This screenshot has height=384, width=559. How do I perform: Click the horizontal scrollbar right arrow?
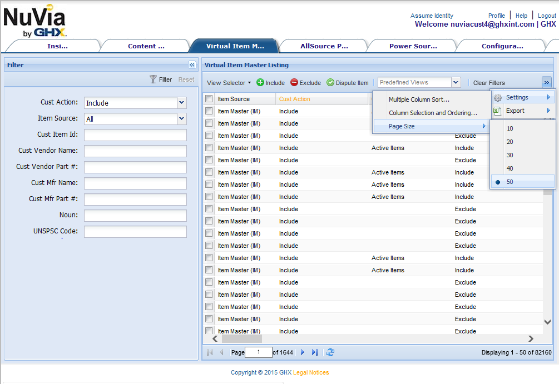(x=531, y=339)
